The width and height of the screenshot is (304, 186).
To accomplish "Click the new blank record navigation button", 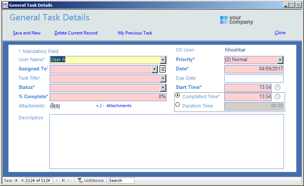I will 70,180.
